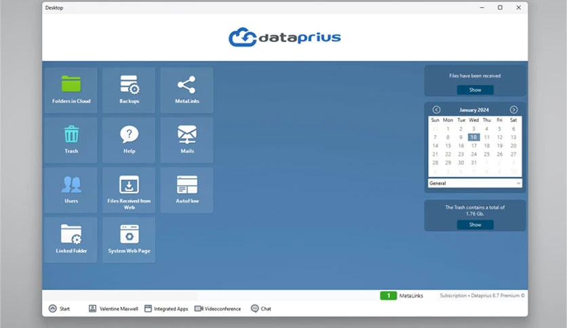
Task: Open the Help tile
Action: tap(129, 140)
